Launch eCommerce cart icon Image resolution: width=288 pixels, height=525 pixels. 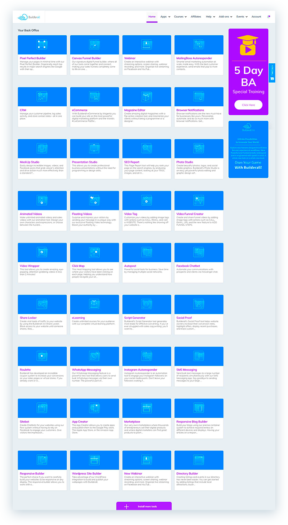point(94,96)
